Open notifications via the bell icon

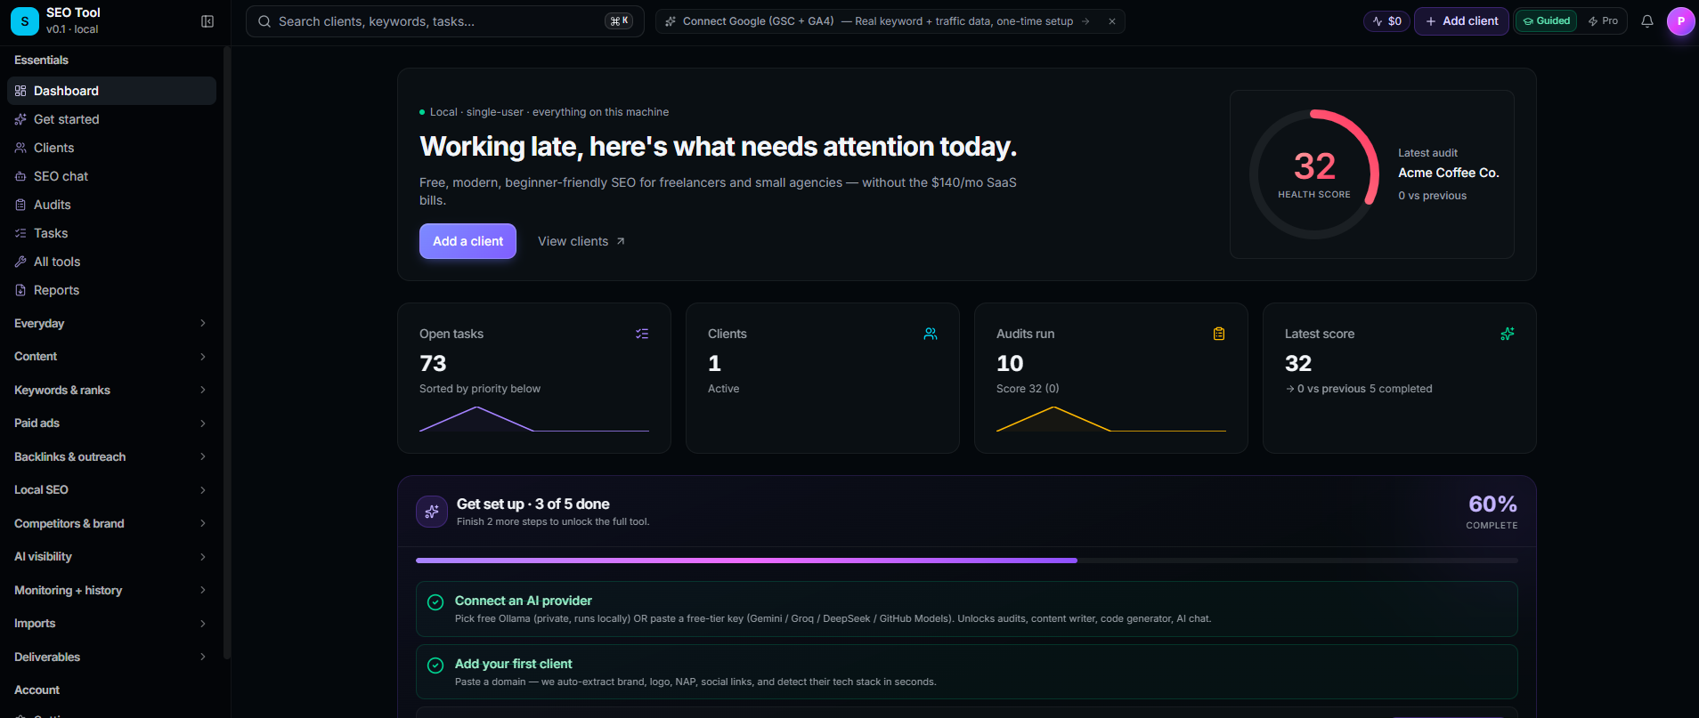coord(1647,21)
